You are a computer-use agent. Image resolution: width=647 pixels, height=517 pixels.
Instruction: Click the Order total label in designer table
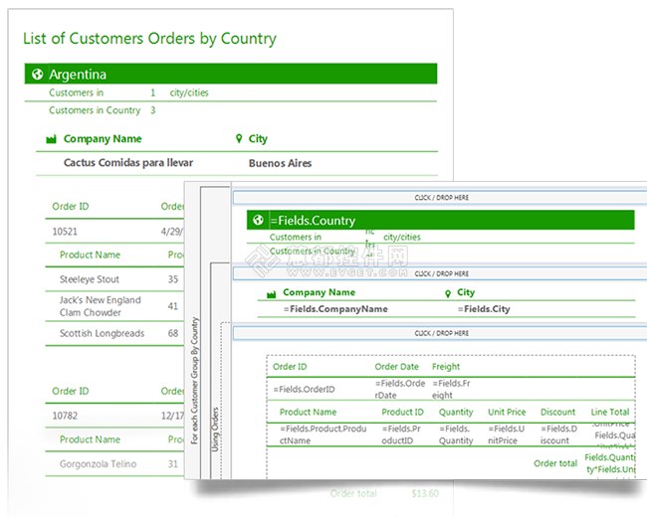[555, 463]
